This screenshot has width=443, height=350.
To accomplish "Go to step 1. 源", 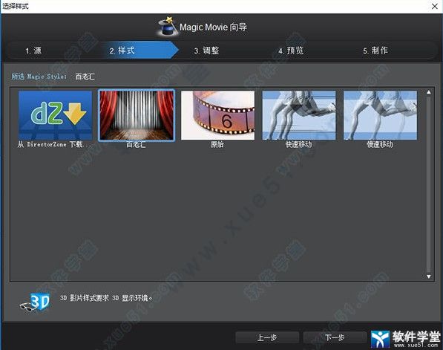I will tap(33, 51).
